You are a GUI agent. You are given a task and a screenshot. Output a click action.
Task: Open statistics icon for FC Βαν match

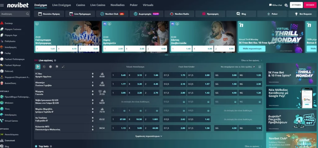pos(102,74)
